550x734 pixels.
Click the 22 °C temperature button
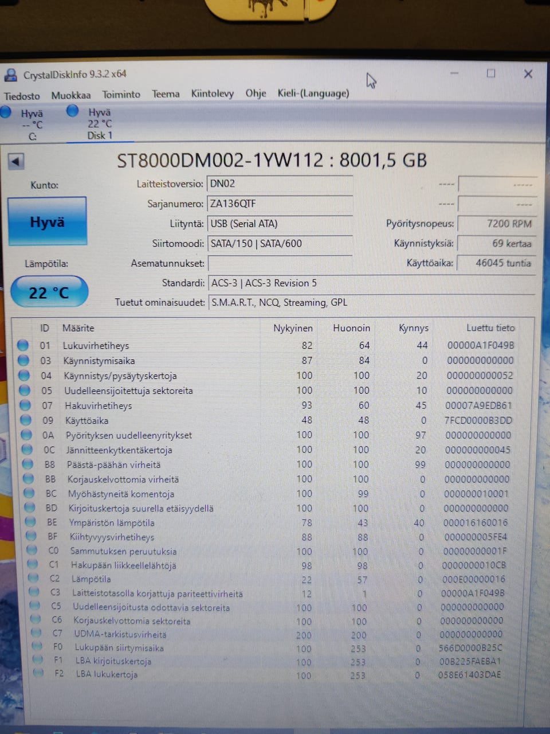tap(49, 292)
